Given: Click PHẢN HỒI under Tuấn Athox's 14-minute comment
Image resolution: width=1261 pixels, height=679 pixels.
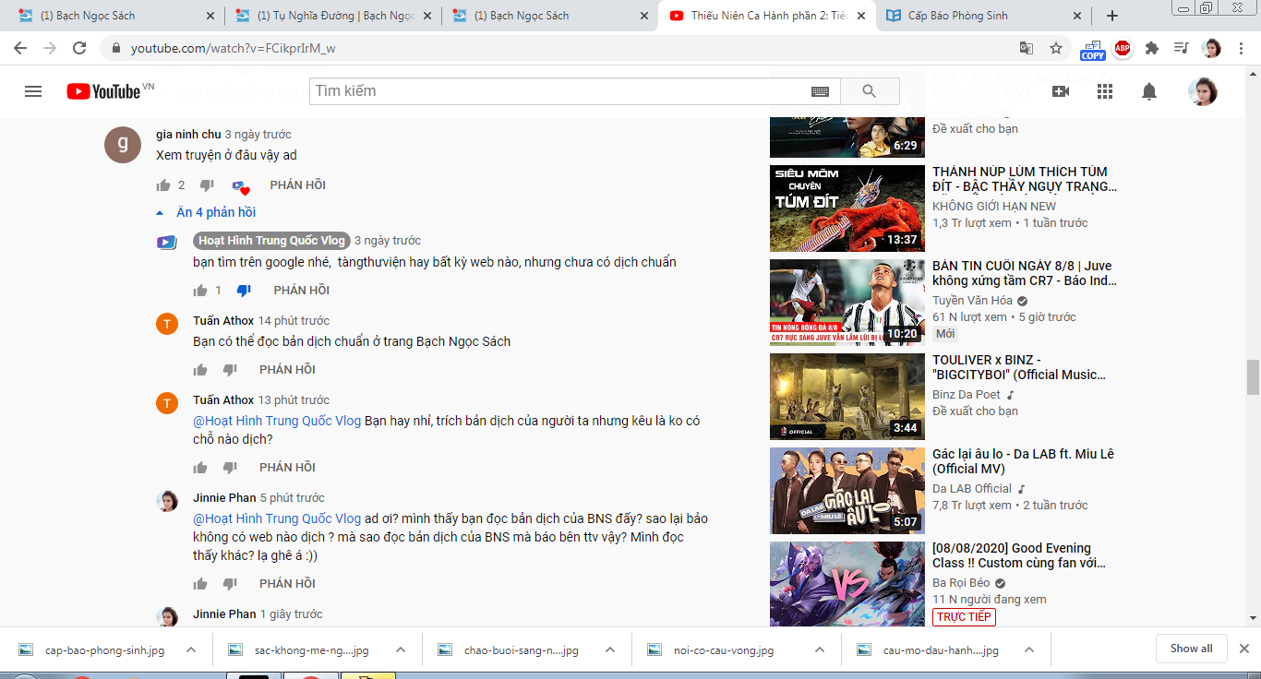Looking at the screenshot, I should [287, 370].
